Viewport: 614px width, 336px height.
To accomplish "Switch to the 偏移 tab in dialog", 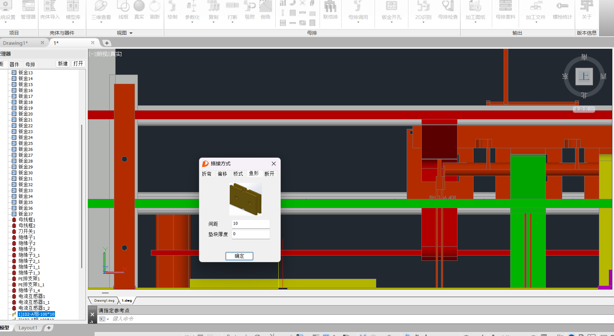I will coord(222,174).
